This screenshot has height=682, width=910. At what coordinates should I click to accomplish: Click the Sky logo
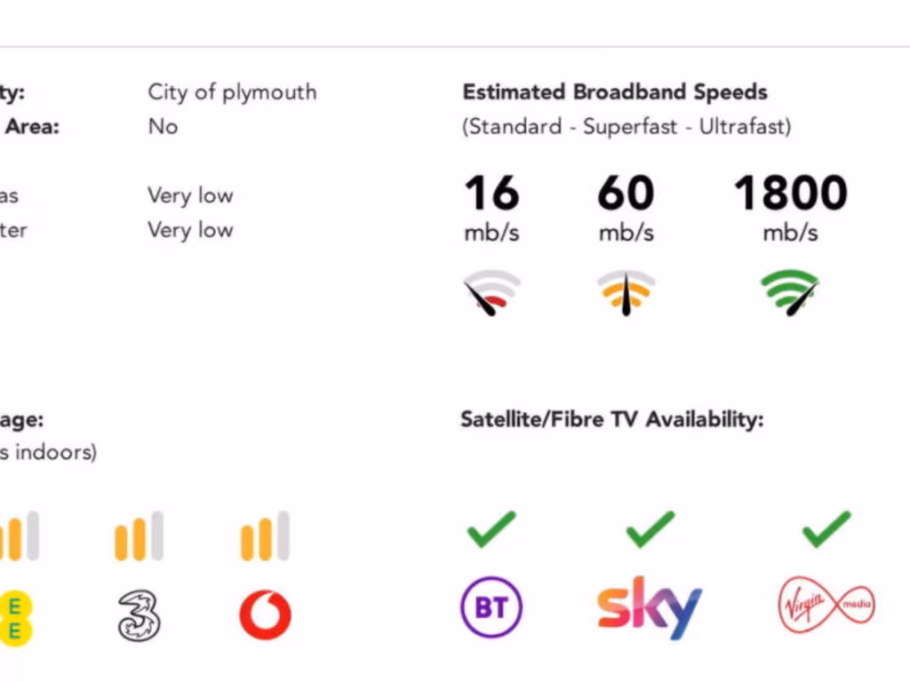pyautogui.click(x=649, y=607)
